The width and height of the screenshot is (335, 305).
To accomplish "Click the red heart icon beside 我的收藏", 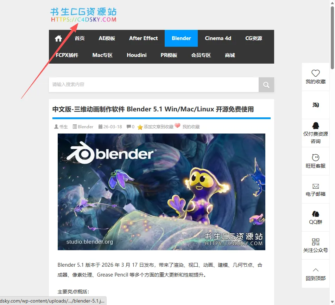I will 177,125.
